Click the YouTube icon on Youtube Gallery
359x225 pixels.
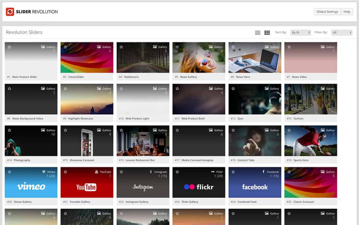click(x=97, y=171)
